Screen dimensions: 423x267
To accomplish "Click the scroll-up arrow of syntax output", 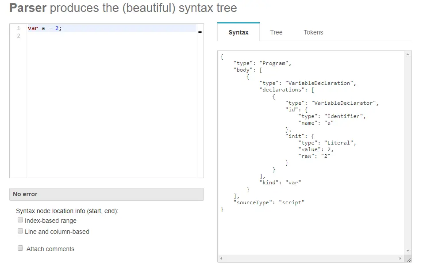I will coord(408,54).
